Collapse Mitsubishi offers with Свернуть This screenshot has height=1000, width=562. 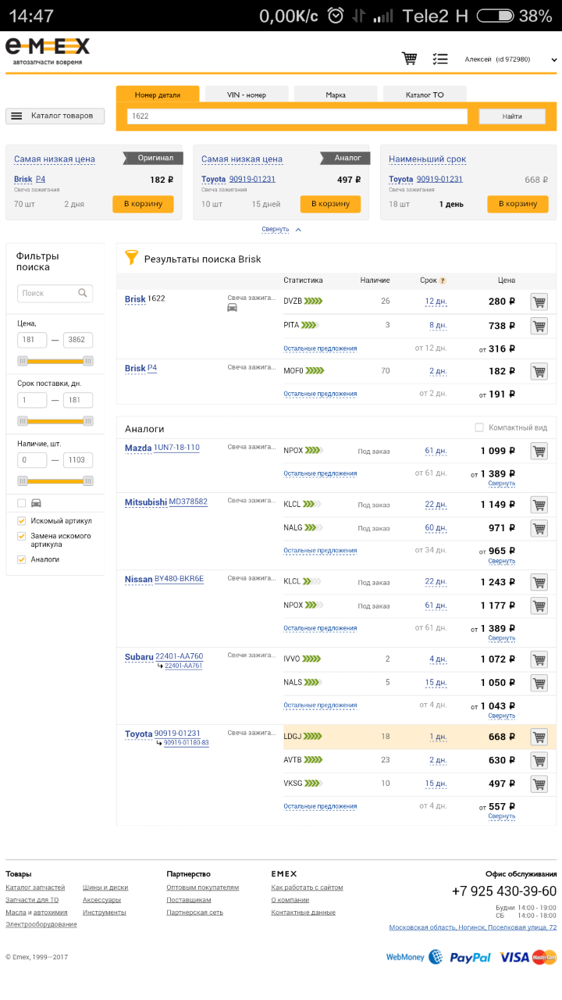click(502, 561)
